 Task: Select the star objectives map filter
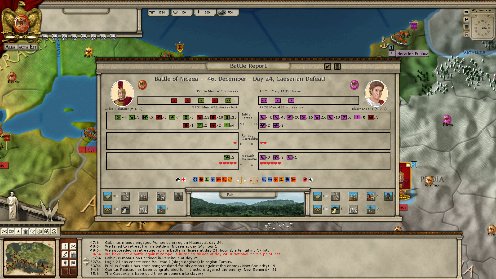click(18, 231)
